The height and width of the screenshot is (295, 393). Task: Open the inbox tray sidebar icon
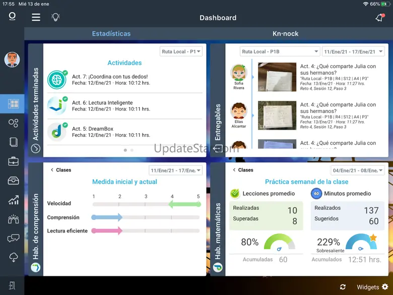13,181
